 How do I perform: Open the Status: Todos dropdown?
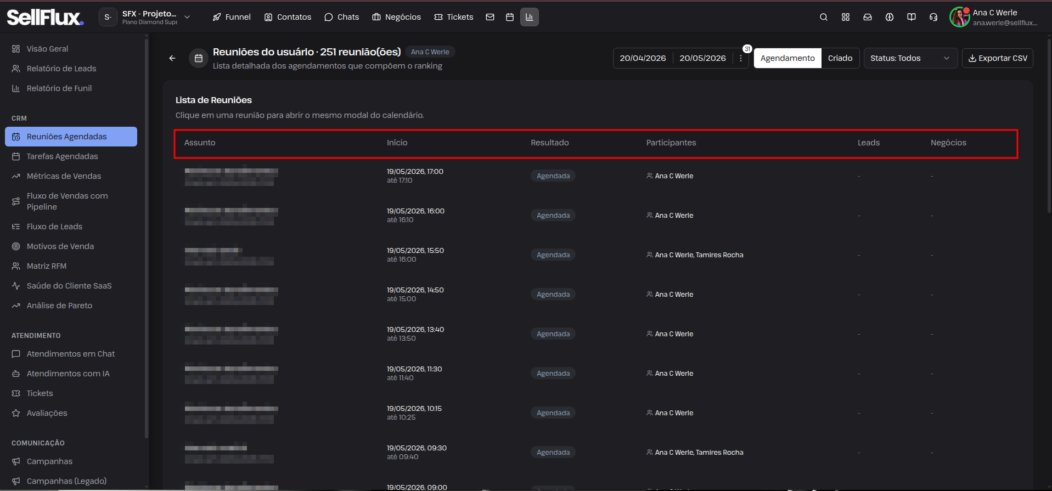click(x=910, y=58)
